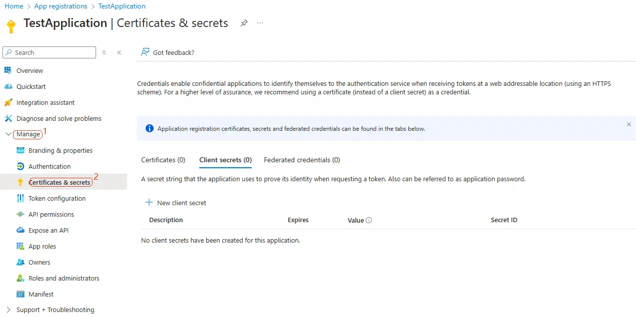Click the up/down arrows beside Search box
The image size is (636, 317).
click(x=104, y=52)
